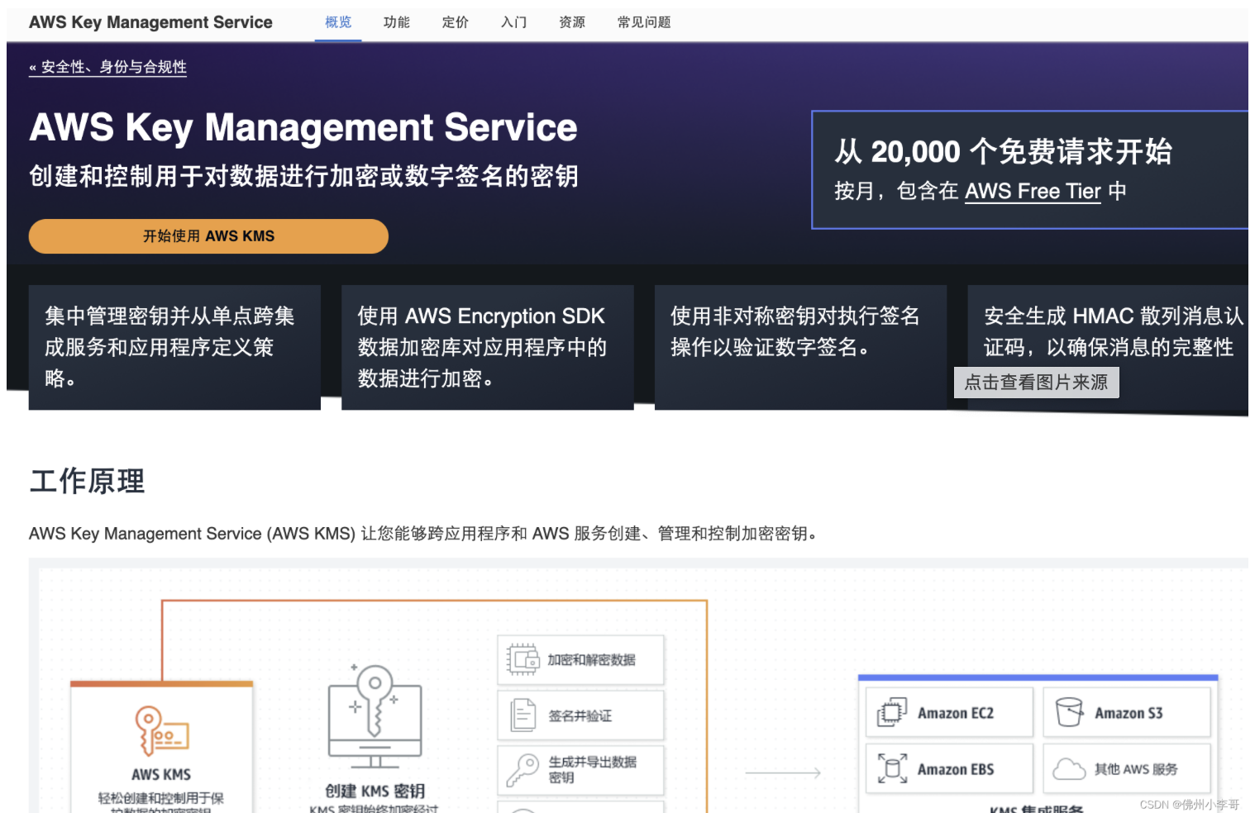
Task: Click the 签名并验证 document icon
Action: [523, 716]
